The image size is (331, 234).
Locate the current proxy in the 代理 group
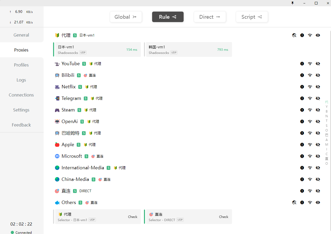tap(294, 35)
